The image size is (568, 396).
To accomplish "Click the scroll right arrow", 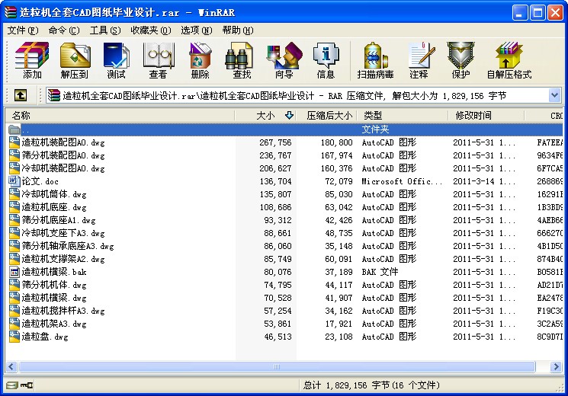I will click(x=556, y=366).
